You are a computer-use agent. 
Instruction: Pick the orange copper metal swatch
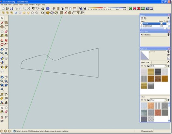pyautogui.click(x=151, y=105)
